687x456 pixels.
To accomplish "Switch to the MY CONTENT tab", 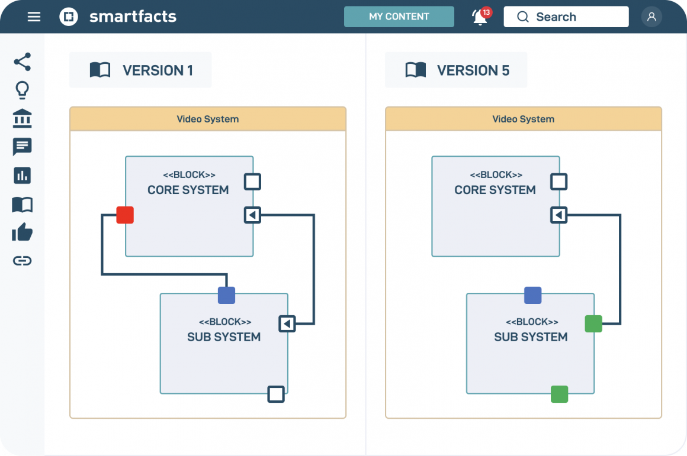I will point(399,17).
